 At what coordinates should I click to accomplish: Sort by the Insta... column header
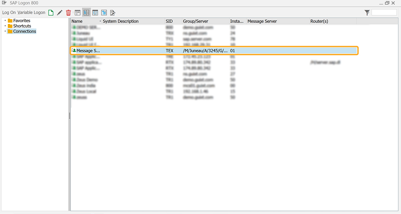tap(238, 21)
